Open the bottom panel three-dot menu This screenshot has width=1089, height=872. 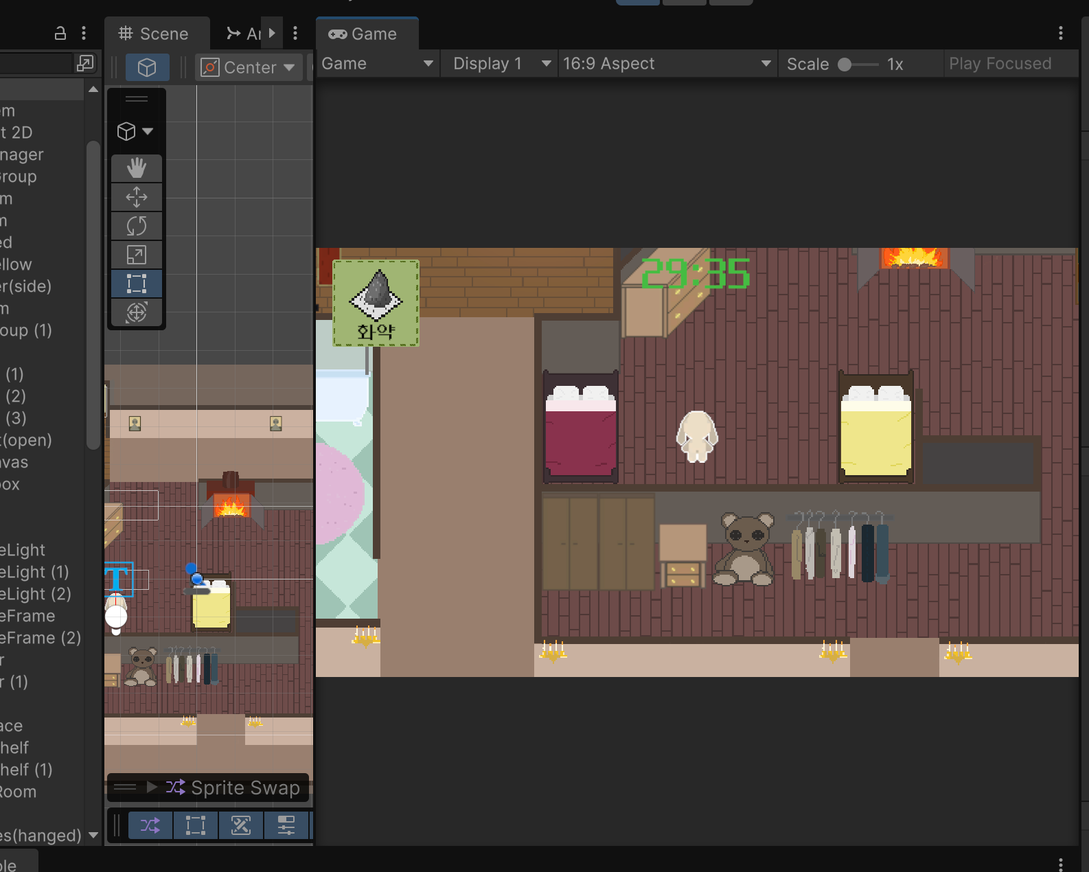(1060, 864)
